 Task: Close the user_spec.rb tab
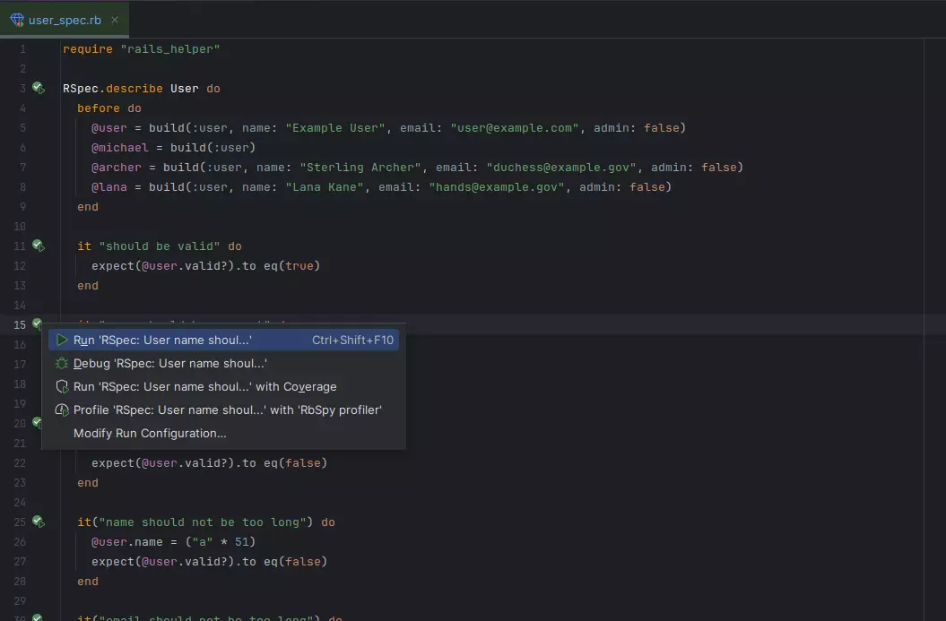pyautogui.click(x=114, y=17)
